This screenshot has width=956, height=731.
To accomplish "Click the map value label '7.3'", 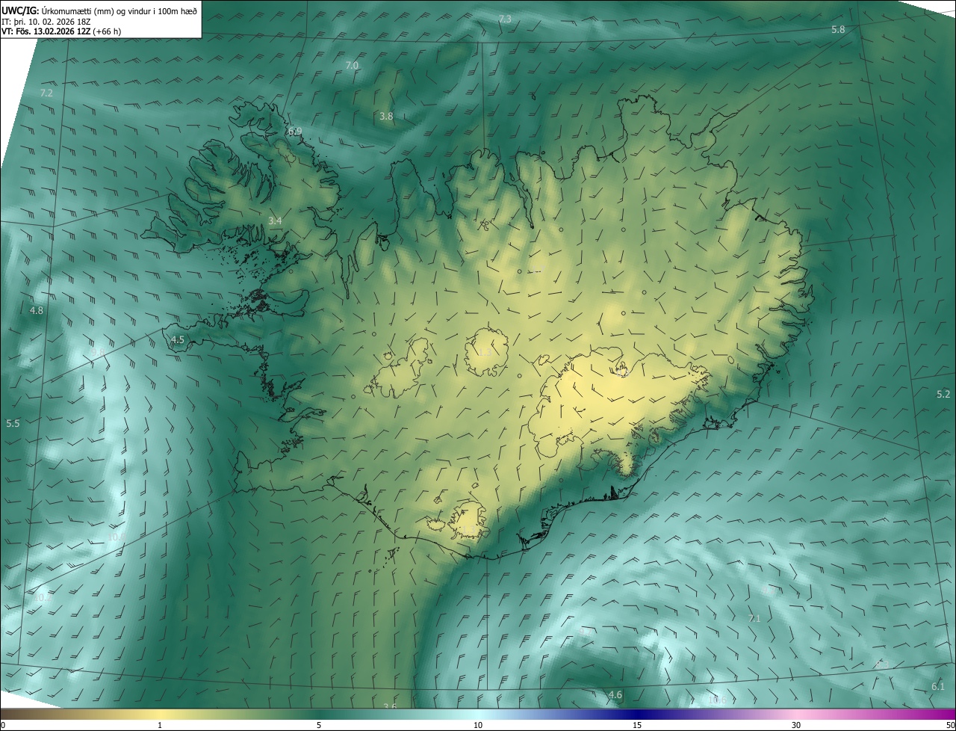I will (x=505, y=19).
